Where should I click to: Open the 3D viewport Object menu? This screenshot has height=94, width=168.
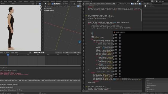point(68,6)
